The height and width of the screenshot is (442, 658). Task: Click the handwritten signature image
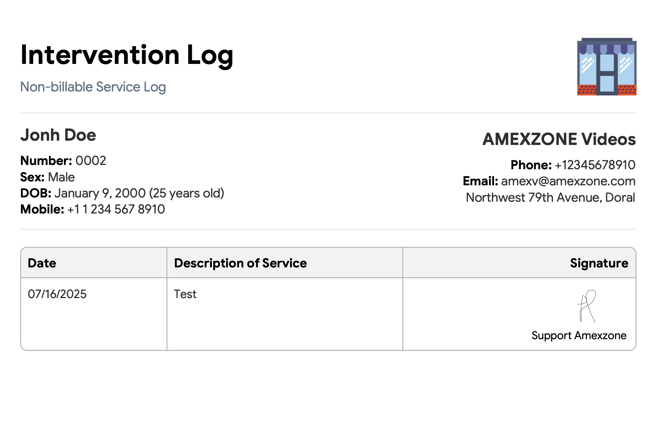[587, 306]
